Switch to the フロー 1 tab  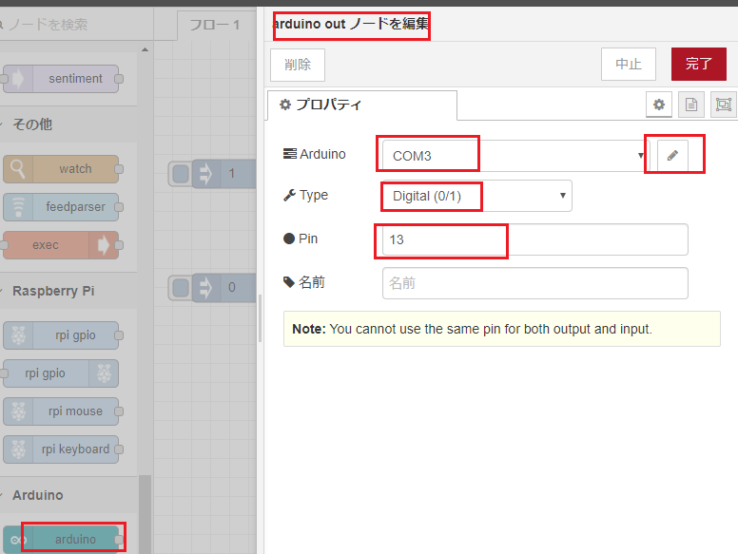(216, 26)
